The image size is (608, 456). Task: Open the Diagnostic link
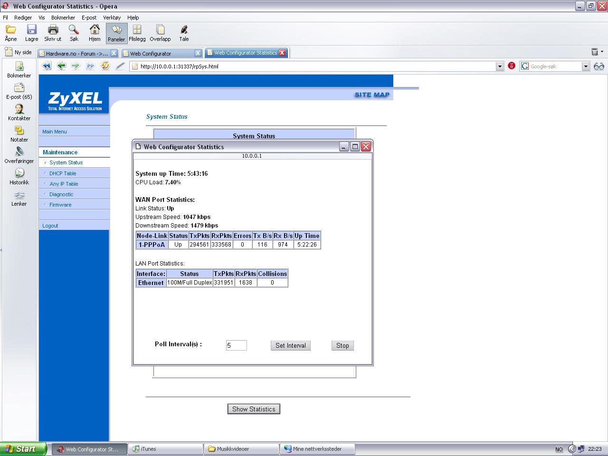click(x=61, y=194)
